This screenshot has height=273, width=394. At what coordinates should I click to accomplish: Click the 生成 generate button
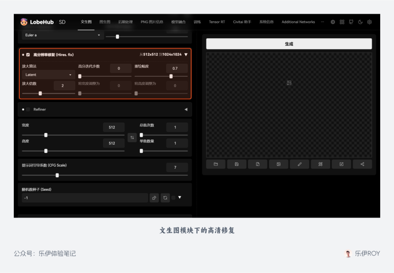click(x=289, y=44)
